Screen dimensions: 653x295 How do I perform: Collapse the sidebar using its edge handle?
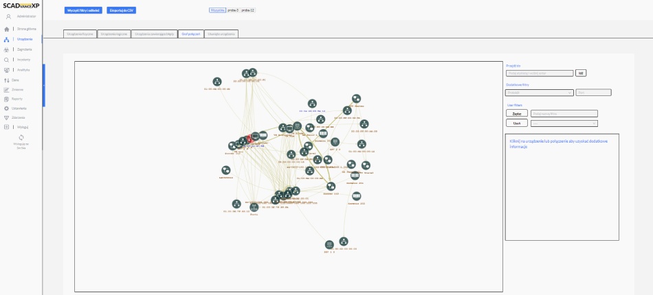tap(43, 86)
